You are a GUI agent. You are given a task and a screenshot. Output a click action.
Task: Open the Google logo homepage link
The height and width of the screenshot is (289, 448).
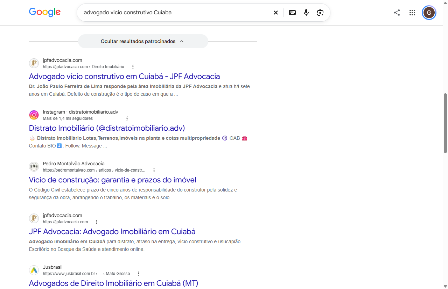[x=45, y=12]
